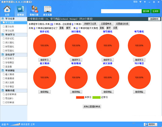Viewport: 162px width, 127px height.
Task: Click 重学 button for wrong words
Action: [x=68, y=28]
